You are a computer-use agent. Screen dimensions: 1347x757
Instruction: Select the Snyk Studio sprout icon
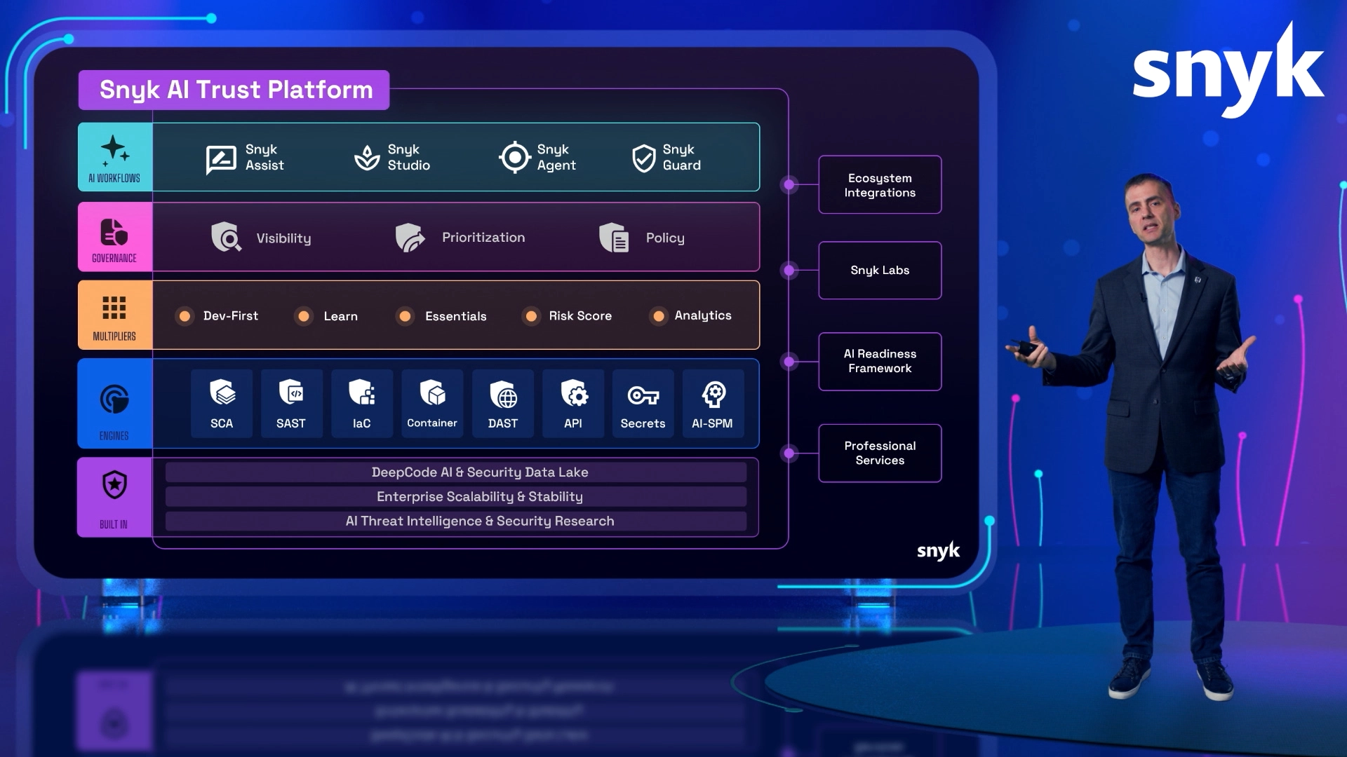pyautogui.click(x=367, y=158)
